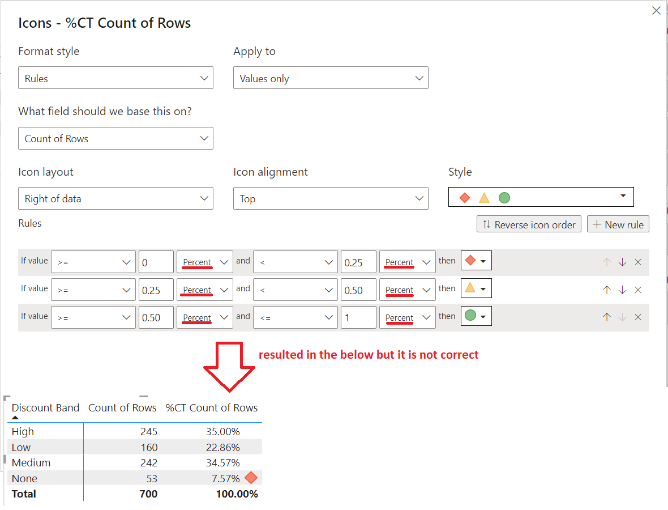The width and height of the screenshot is (668, 510).
Task: Delete the first rule
Action: [x=638, y=262]
